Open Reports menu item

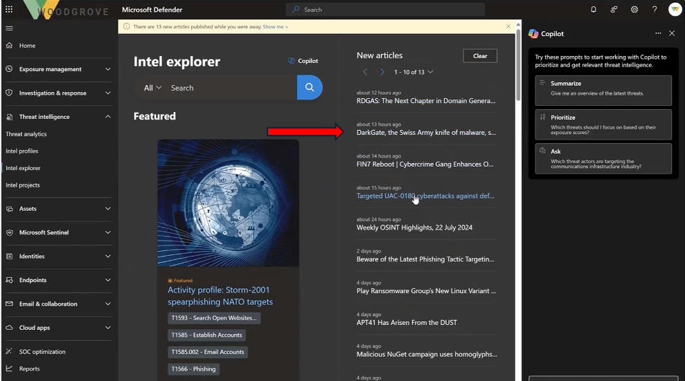coord(29,369)
